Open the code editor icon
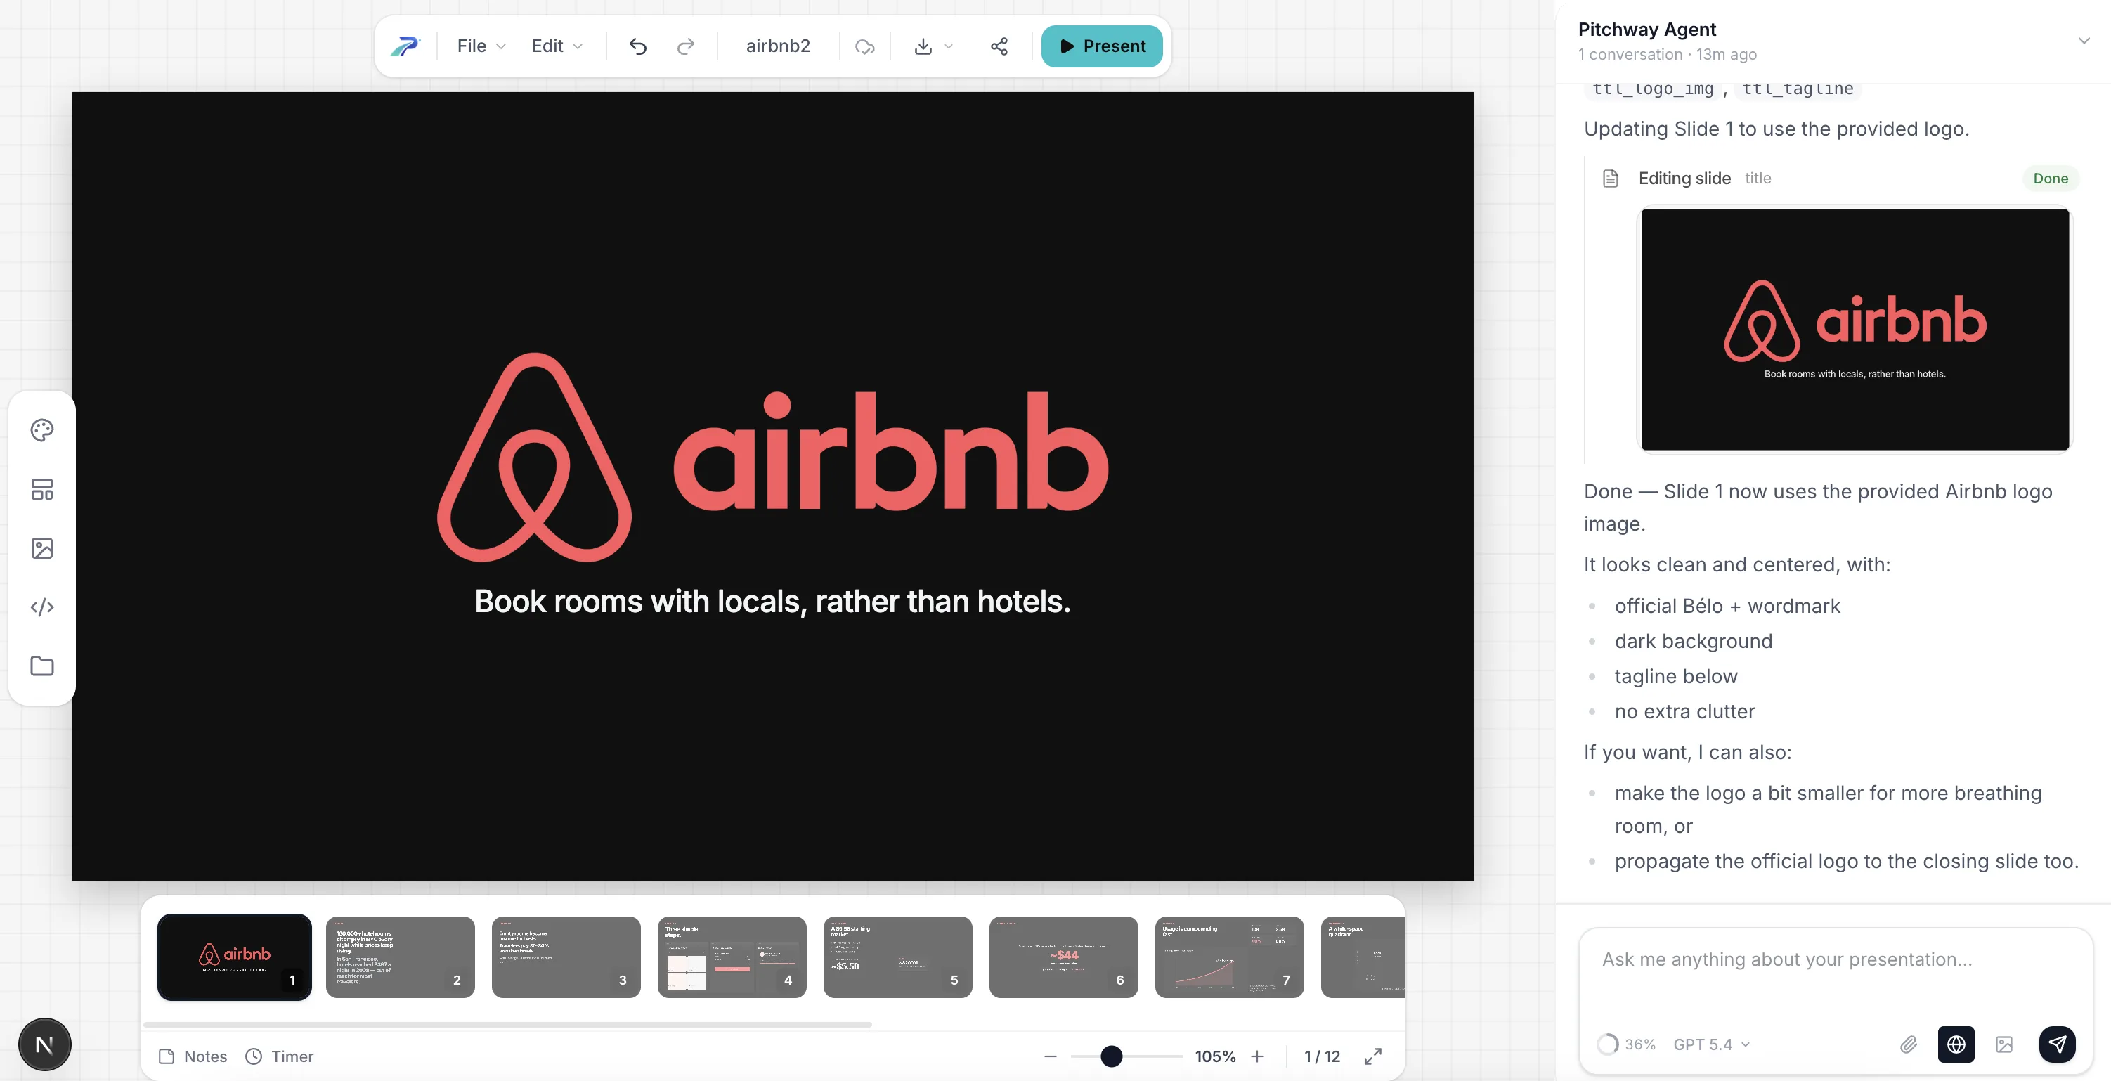The height and width of the screenshot is (1081, 2111). tap(41, 607)
